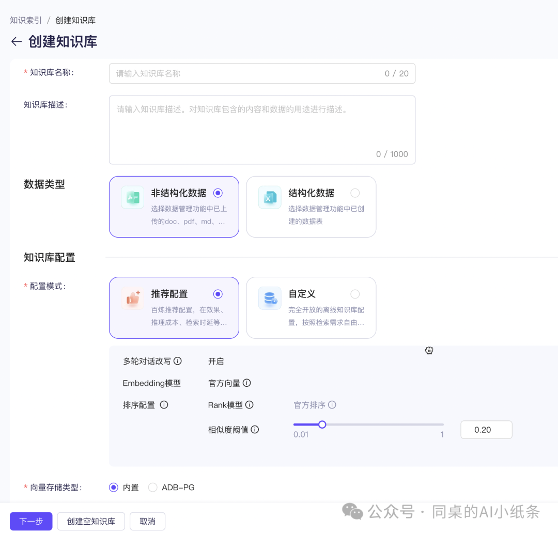Click the 推荐配置 card description text
The image size is (558, 534).
pos(189,316)
